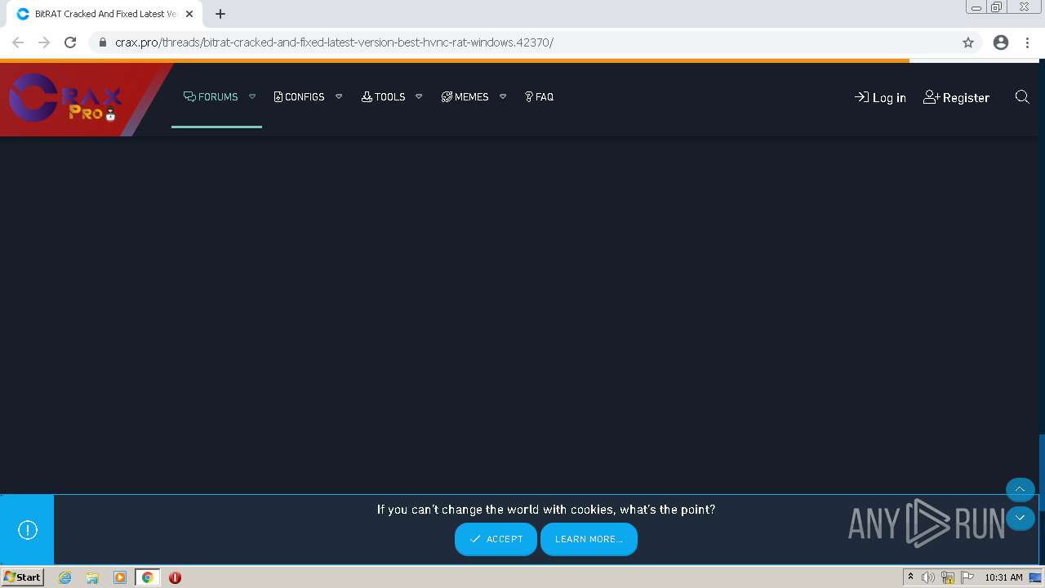This screenshot has height=588, width=1045.
Task: Open Windows Explorer folder in taskbar
Action: [x=92, y=577]
